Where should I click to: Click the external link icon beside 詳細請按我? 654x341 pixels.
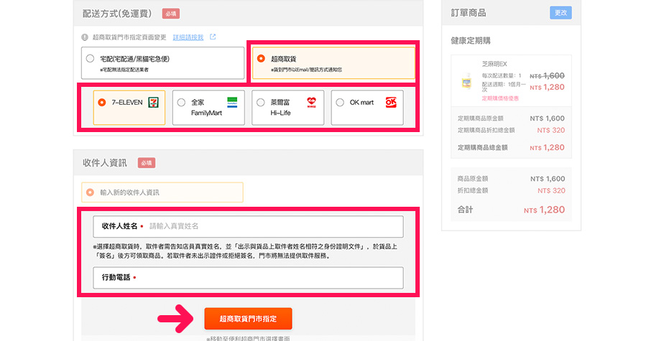point(213,37)
